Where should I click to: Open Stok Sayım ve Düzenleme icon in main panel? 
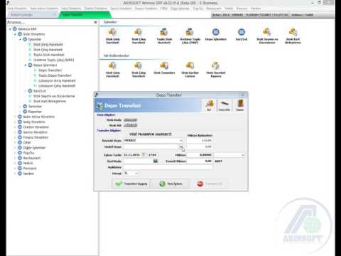(x=267, y=36)
